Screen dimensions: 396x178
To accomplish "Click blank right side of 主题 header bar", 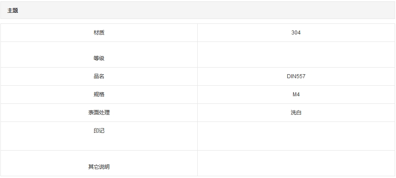I will point(266,11).
